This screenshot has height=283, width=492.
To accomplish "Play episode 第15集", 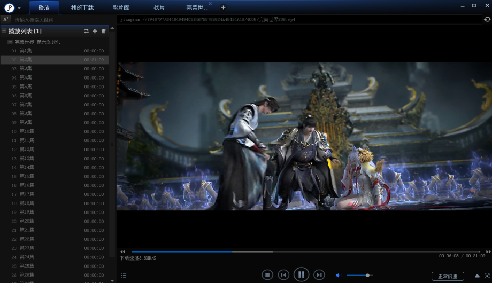I will 55,176.
